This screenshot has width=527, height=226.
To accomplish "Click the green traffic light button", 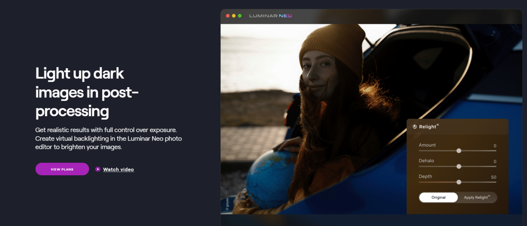I will [x=240, y=15].
